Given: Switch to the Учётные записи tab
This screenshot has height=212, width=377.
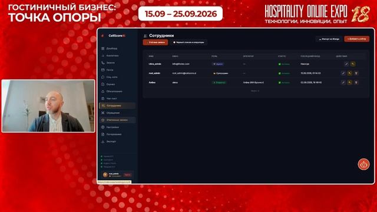Looking at the screenshot, I should (156, 42).
